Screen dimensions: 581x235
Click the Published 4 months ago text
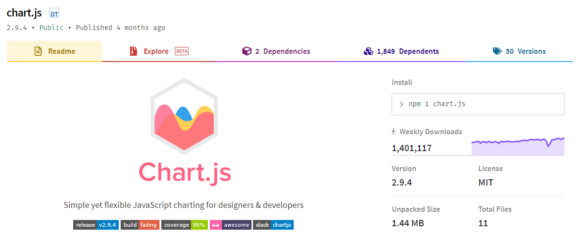[121, 28]
